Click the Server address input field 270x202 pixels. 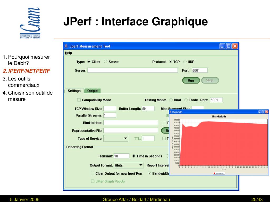pyautogui.click(x=133, y=70)
